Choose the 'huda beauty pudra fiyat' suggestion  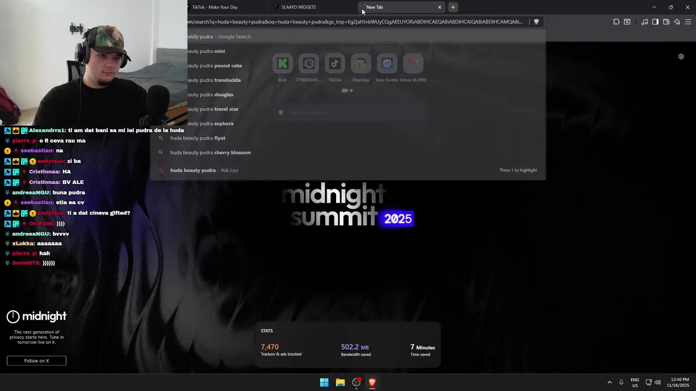[348, 138]
